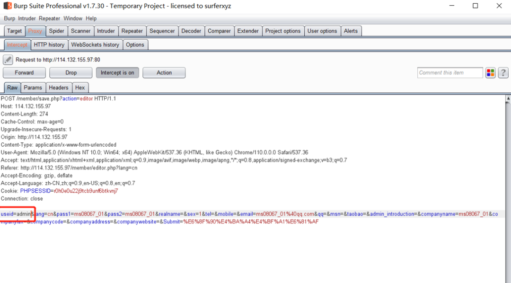Click the Content-Length: 274 header
The width and height of the screenshot is (511, 283).
coord(25,114)
